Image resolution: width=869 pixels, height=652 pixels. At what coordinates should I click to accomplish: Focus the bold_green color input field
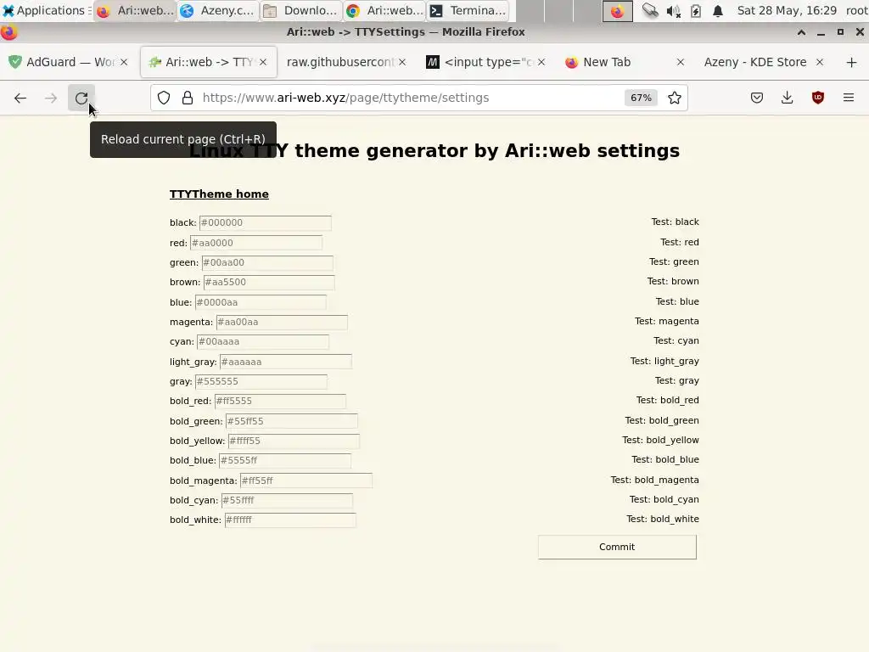coord(292,421)
